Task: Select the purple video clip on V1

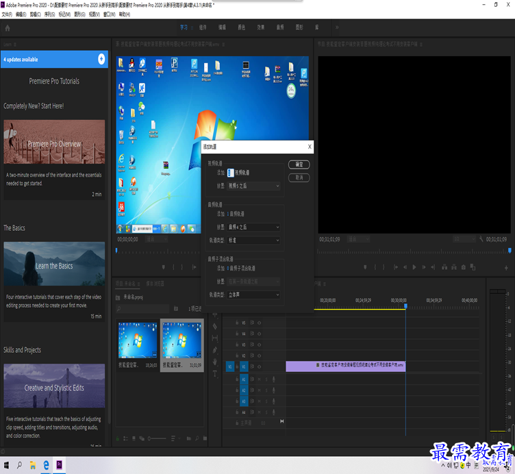Action: coord(346,366)
